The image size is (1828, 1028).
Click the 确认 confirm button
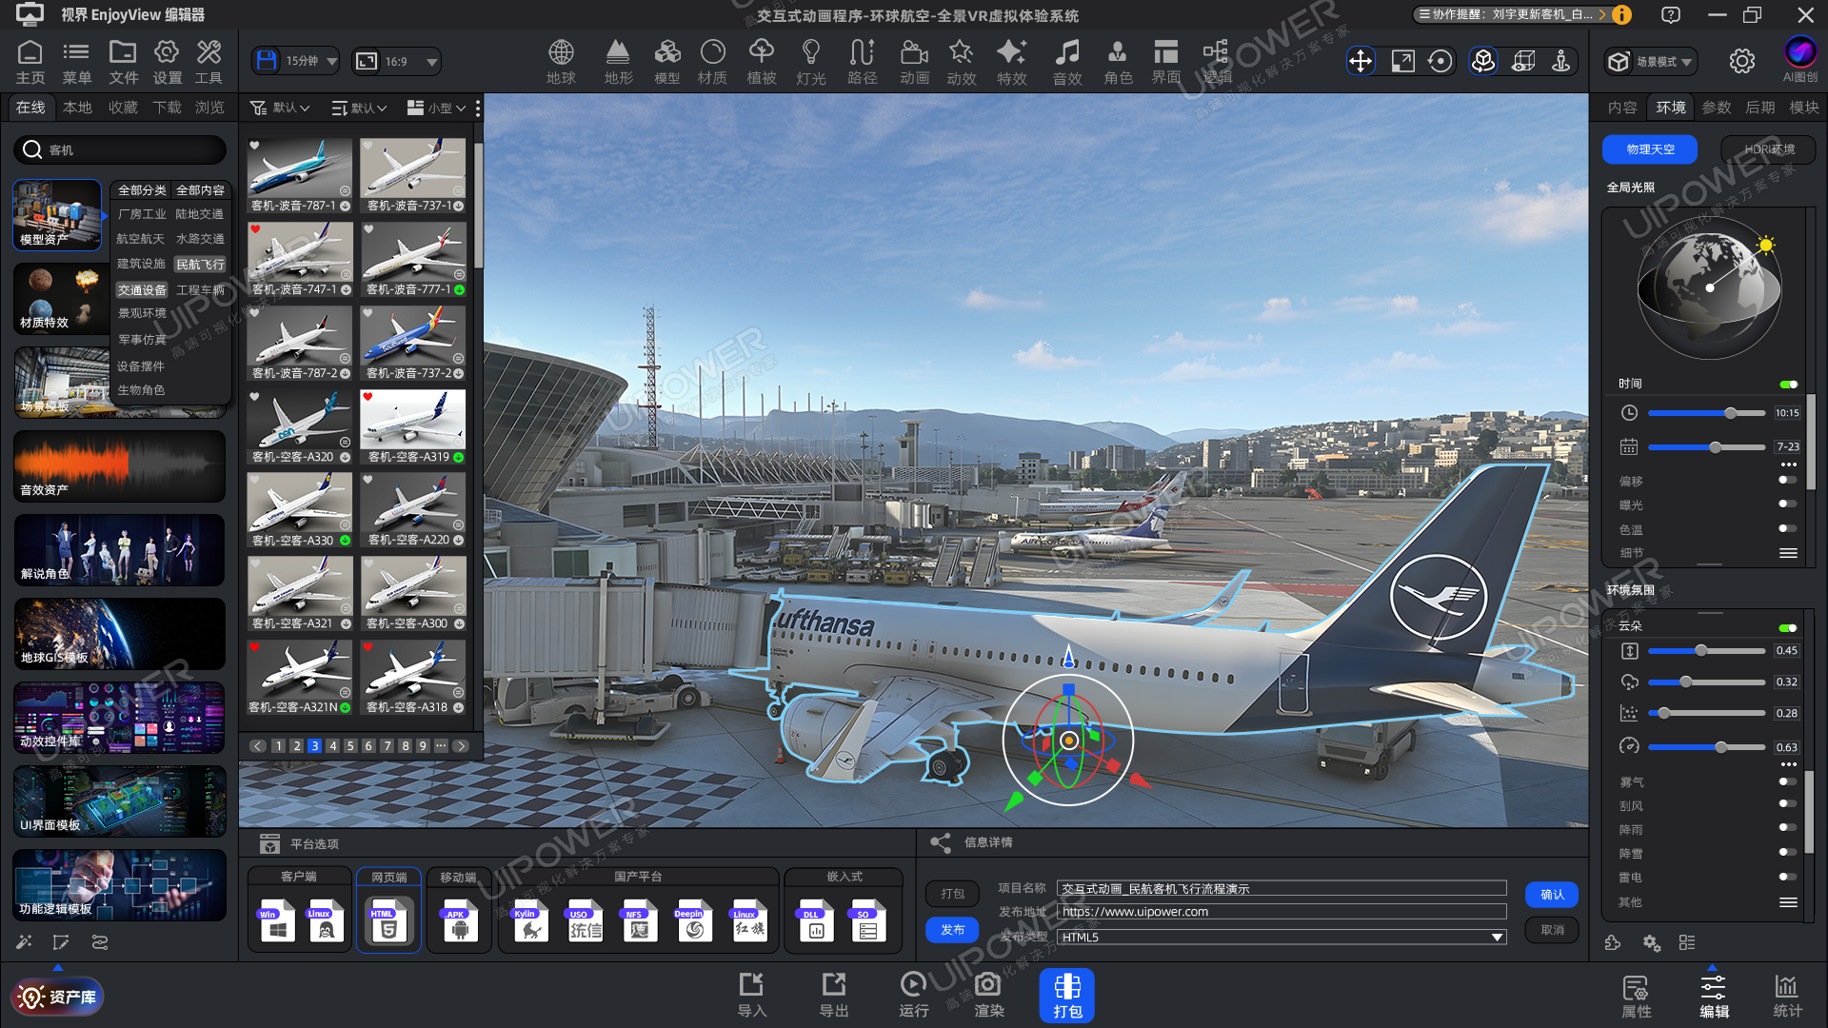pos(1552,895)
